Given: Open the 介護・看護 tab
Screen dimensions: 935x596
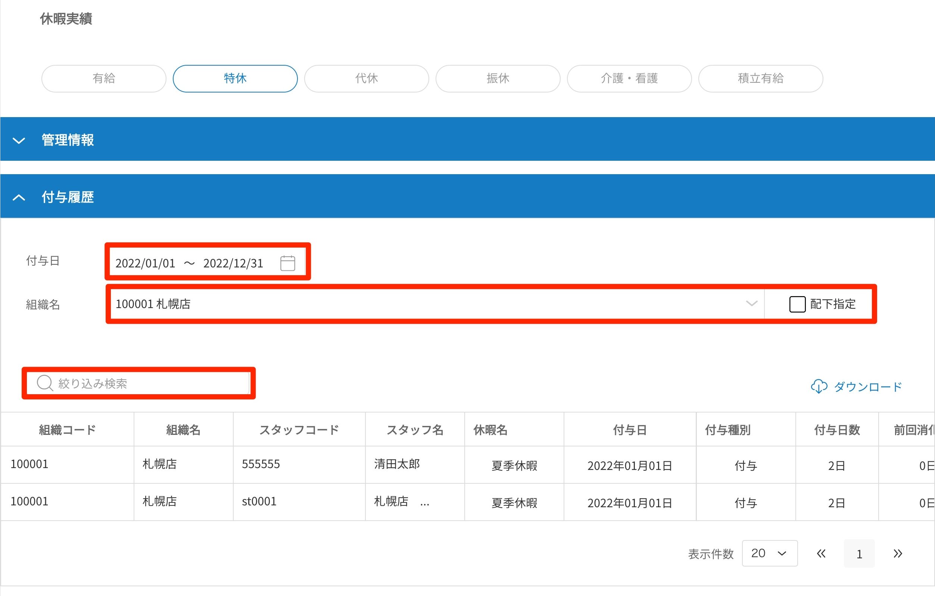Looking at the screenshot, I should click(629, 78).
